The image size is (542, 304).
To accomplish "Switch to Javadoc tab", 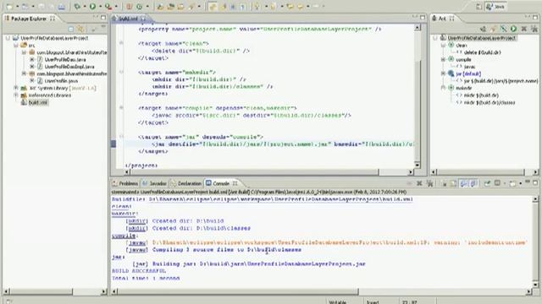I will point(154,183).
